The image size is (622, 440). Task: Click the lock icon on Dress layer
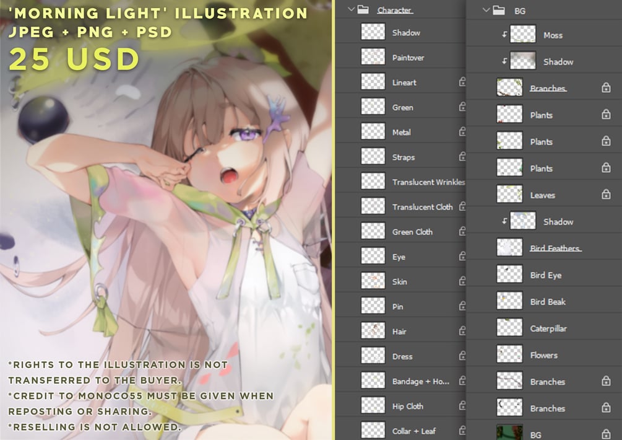tap(462, 356)
